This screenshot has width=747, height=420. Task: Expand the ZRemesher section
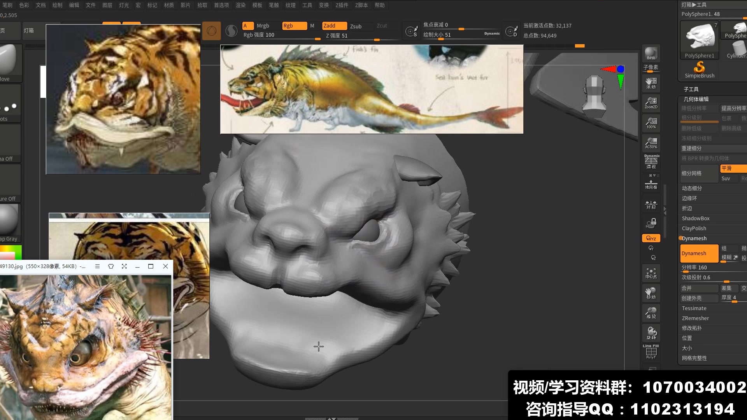click(695, 318)
